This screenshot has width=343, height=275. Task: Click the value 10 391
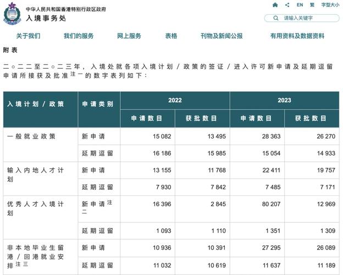pyautogui.click(x=217, y=248)
